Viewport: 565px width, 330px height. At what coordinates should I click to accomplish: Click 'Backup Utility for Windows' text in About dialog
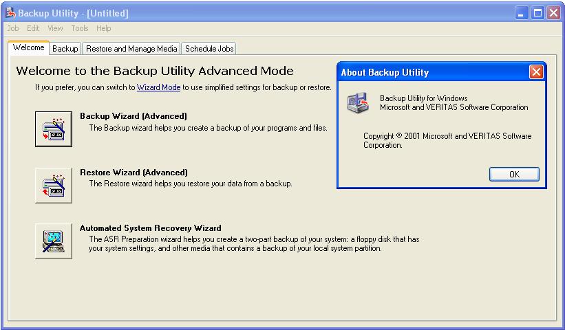coord(424,98)
